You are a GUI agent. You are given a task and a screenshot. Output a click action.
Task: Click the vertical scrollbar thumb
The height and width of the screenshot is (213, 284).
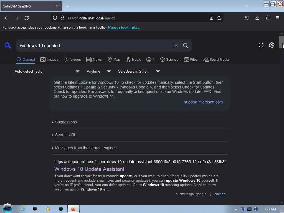282,42
